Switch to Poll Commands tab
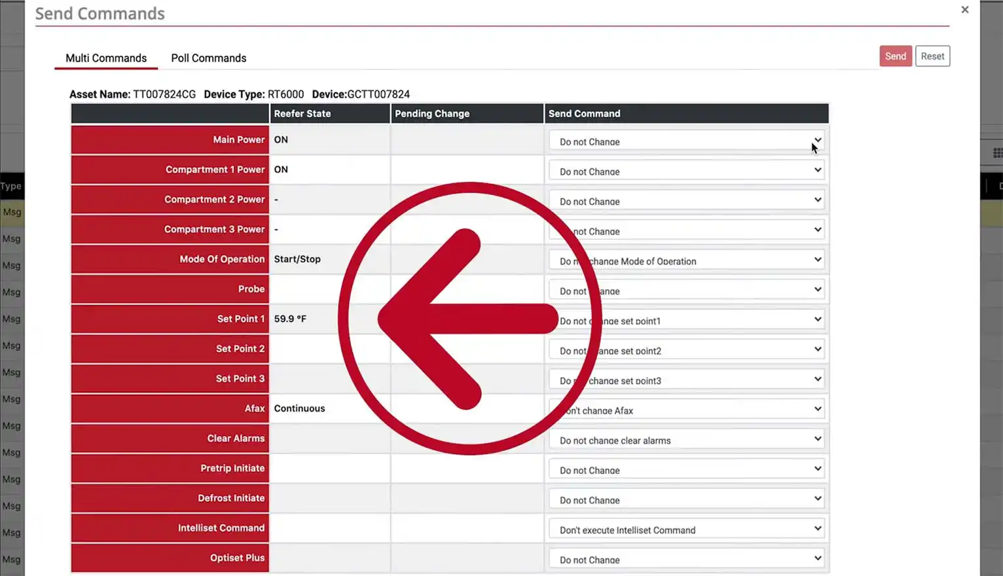The height and width of the screenshot is (576, 1003). pyautogui.click(x=208, y=58)
